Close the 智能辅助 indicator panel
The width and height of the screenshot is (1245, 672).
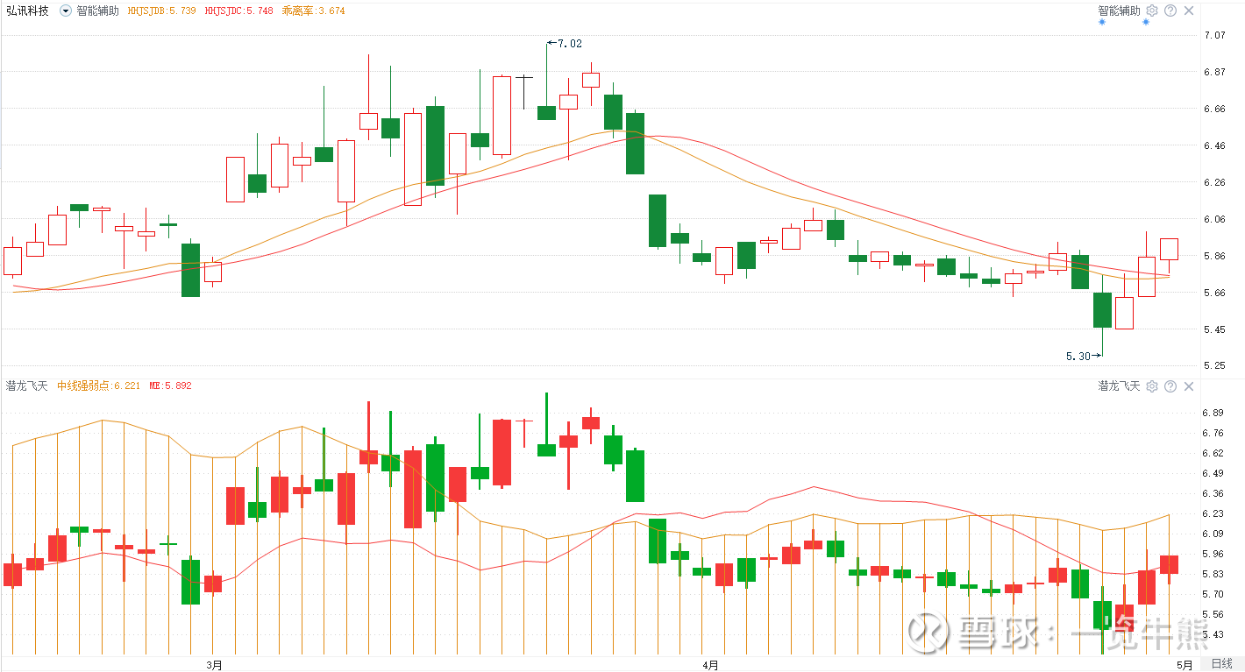point(1189,11)
